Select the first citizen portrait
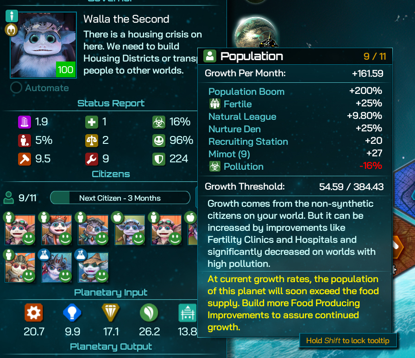 pyautogui.click(x=20, y=229)
